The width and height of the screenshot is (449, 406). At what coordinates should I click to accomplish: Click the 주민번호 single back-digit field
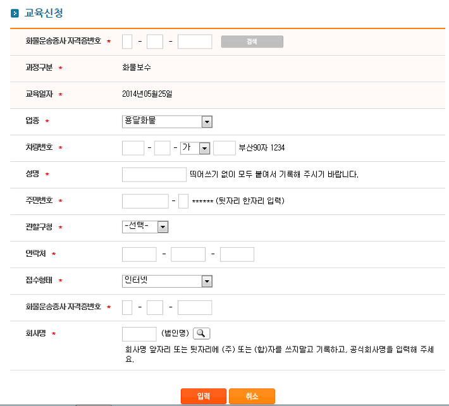[x=183, y=201]
